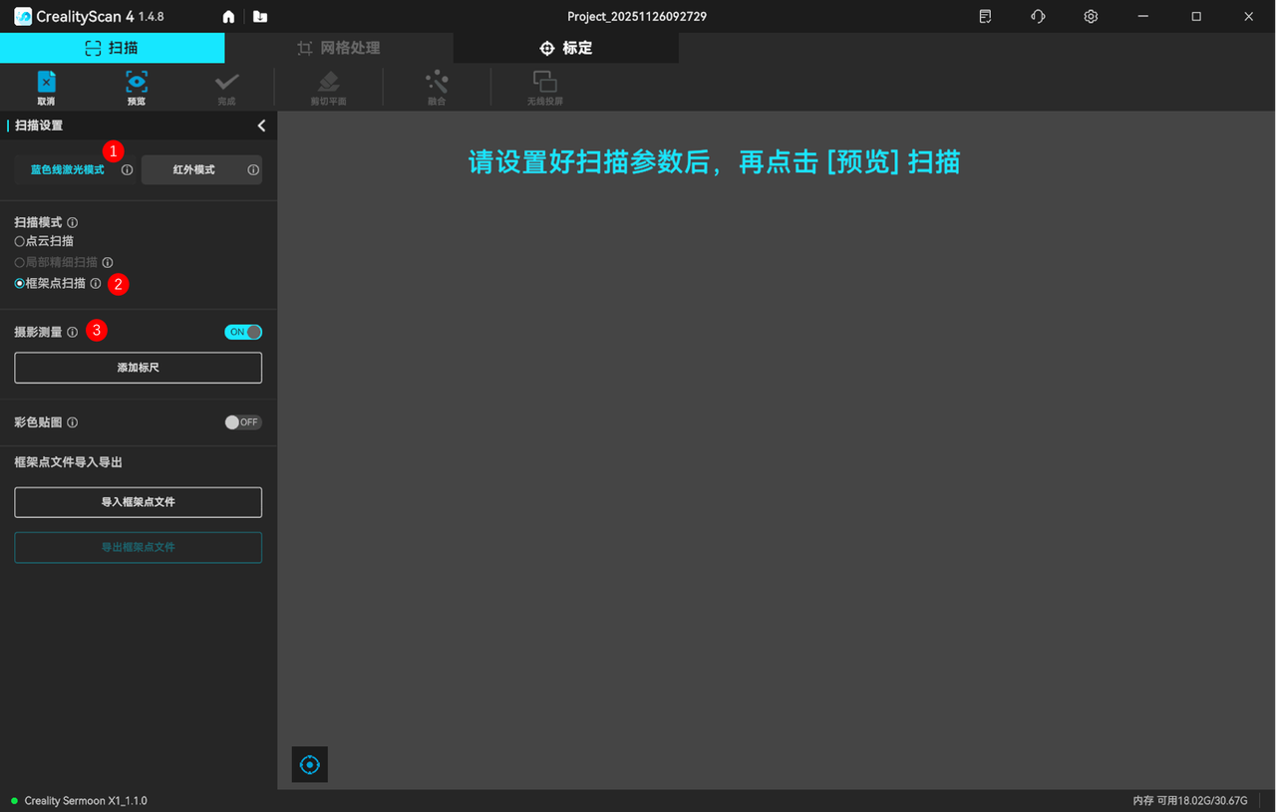Select the 点云扫描 radio option

coord(20,241)
